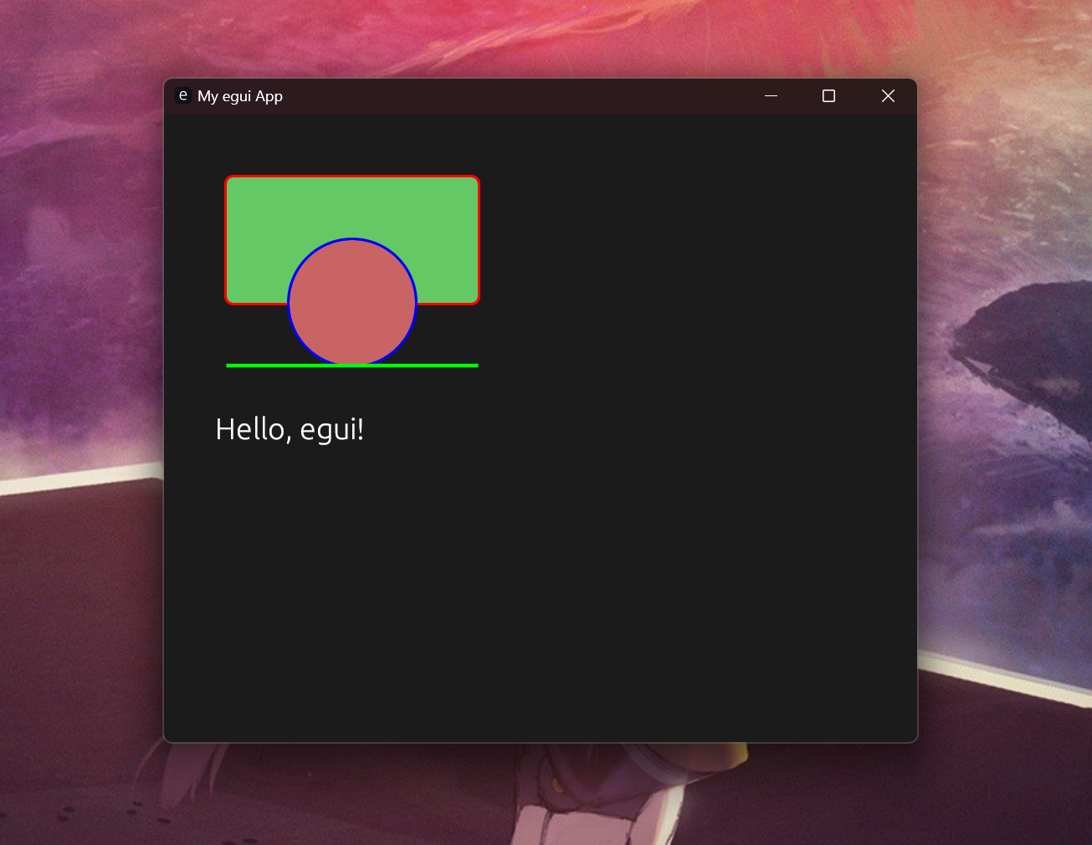Select the Hello, egui! text
Screen dimensions: 1092x845
[x=289, y=428]
